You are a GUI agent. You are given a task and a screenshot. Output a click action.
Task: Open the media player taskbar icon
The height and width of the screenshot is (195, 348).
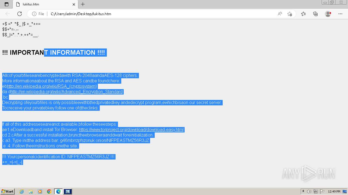(40, 191)
